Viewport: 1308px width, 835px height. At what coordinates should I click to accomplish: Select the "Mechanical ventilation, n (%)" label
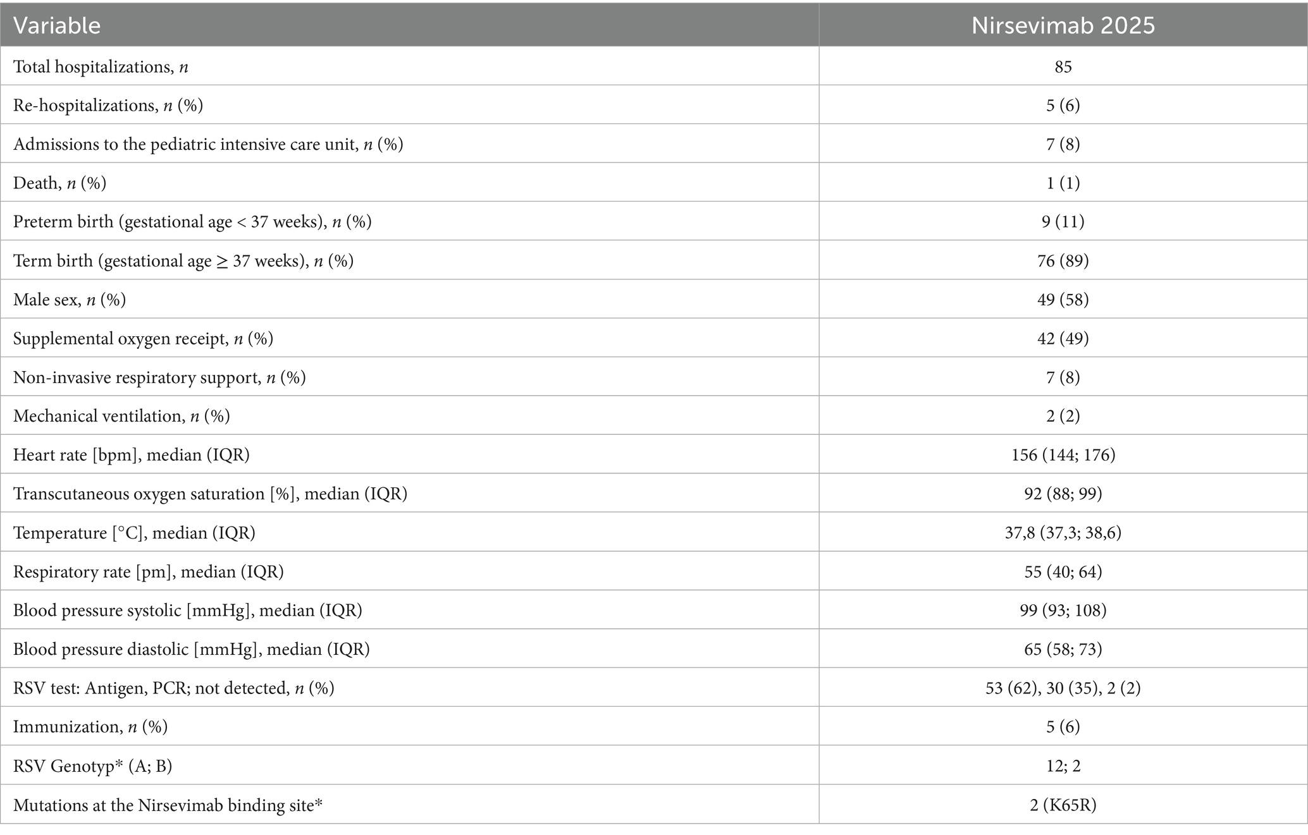(121, 416)
